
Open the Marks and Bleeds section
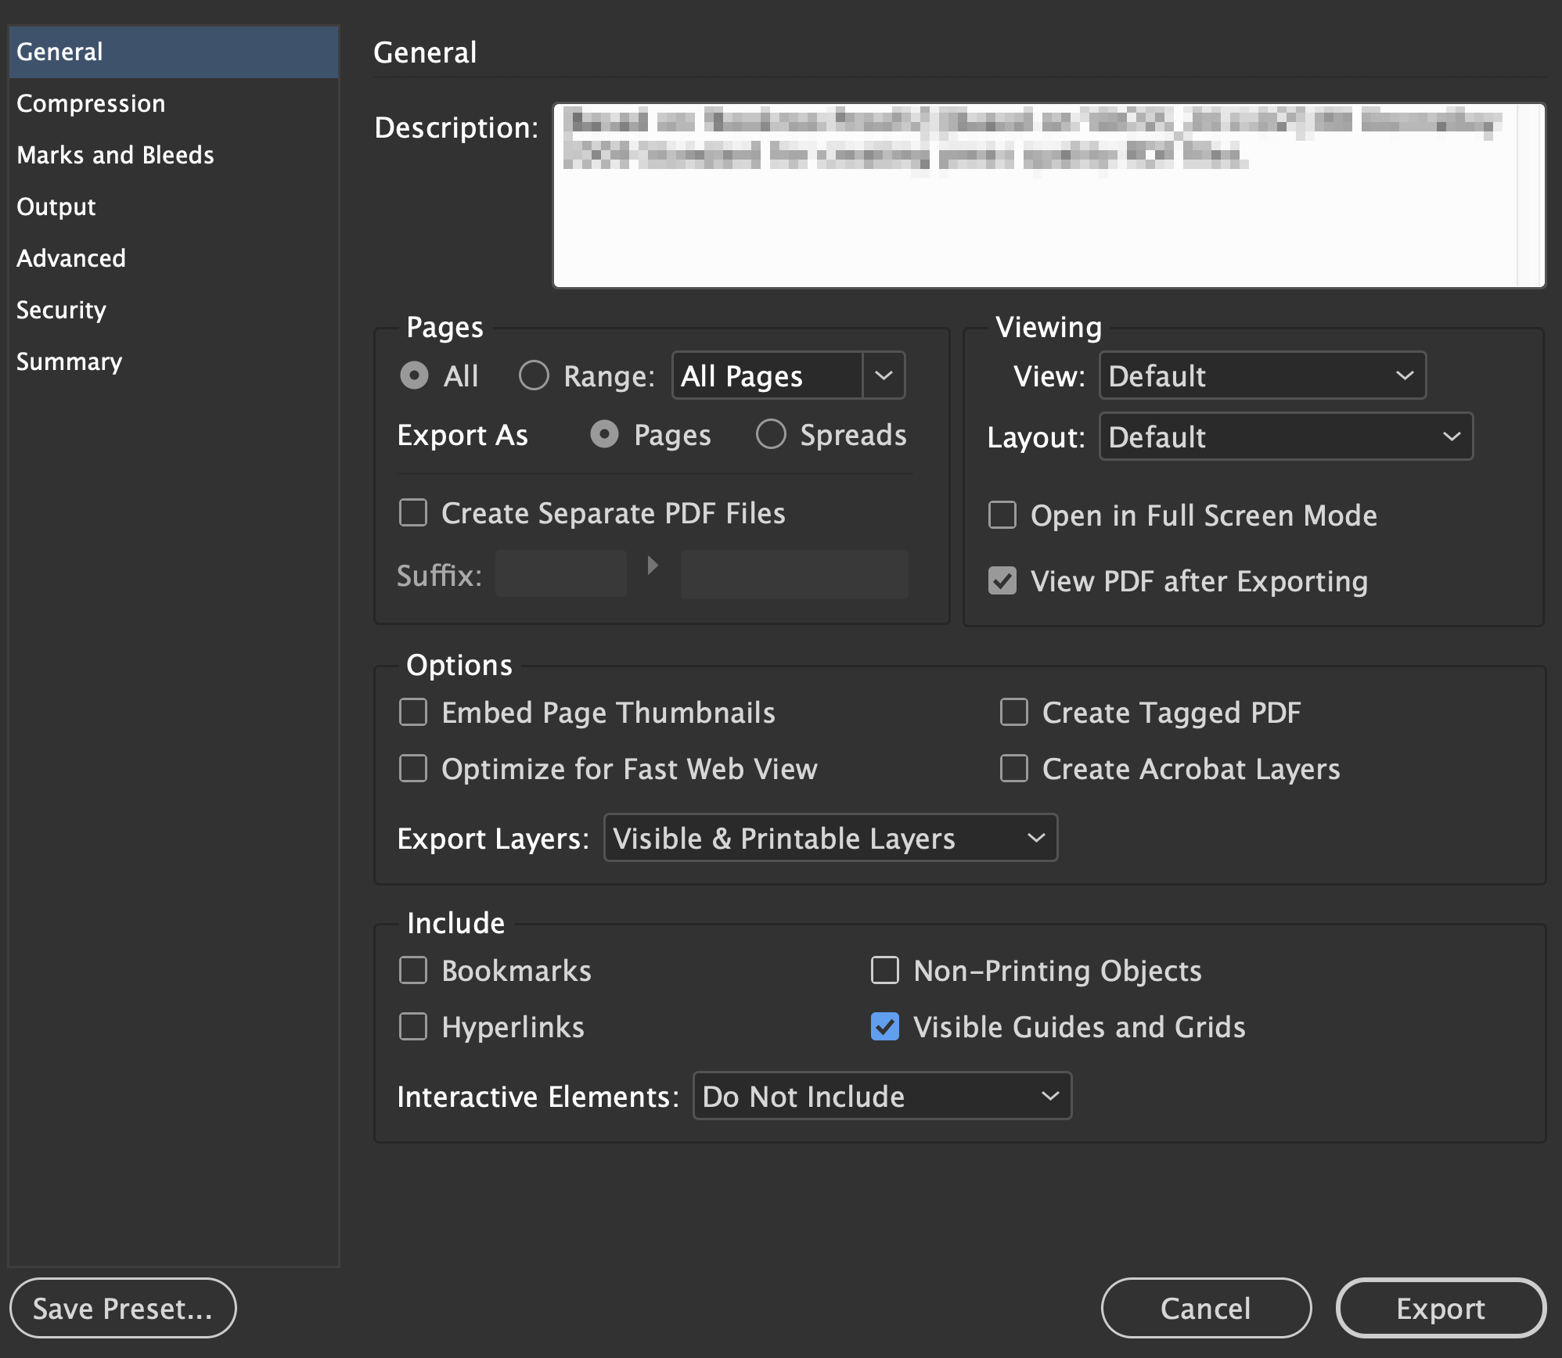pos(114,154)
